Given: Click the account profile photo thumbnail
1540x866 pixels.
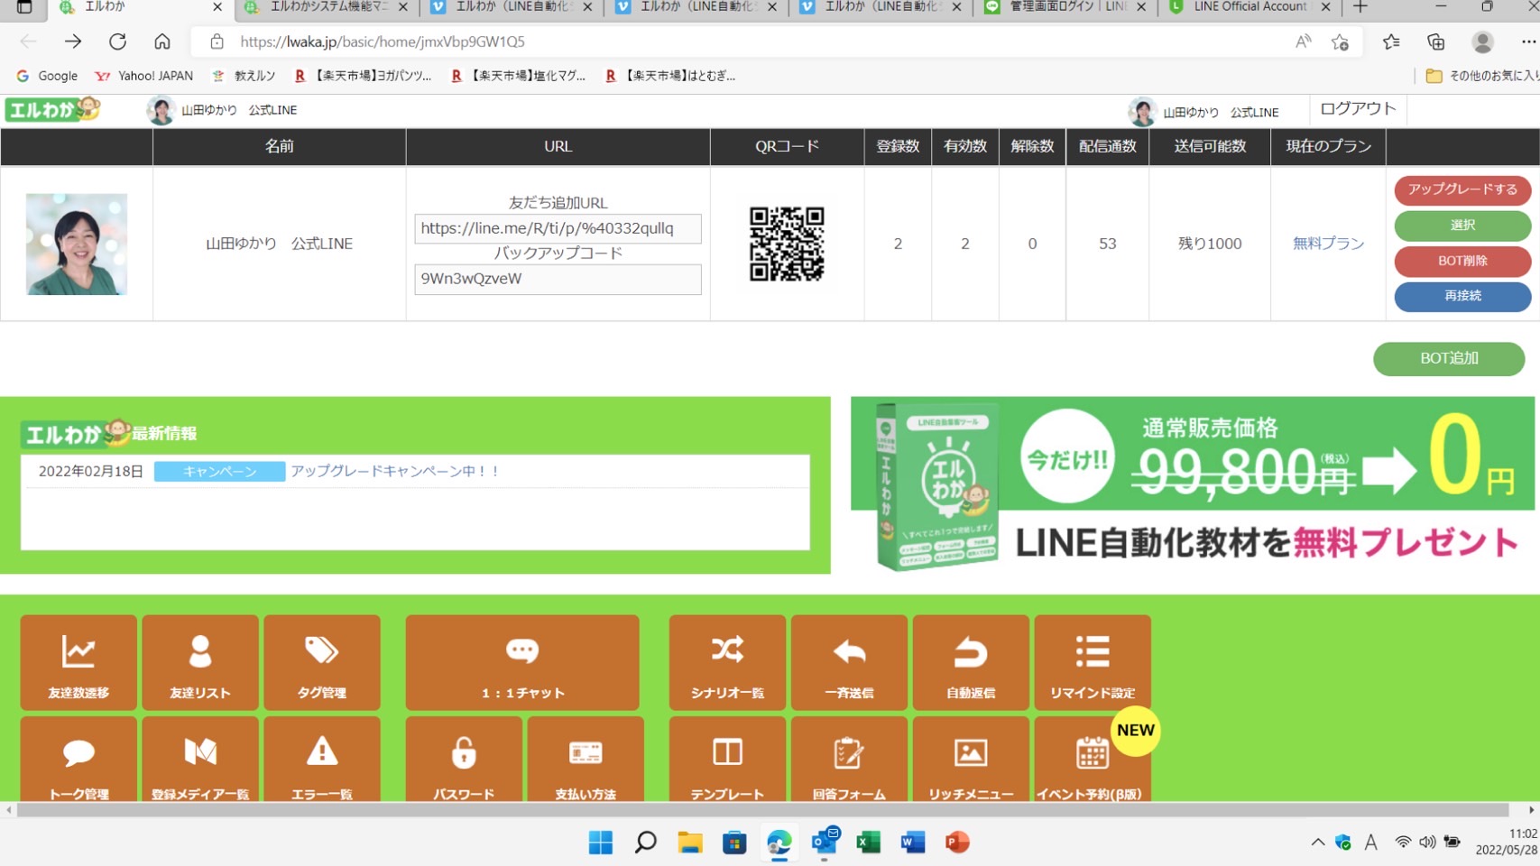Looking at the screenshot, I should click(x=77, y=244).
